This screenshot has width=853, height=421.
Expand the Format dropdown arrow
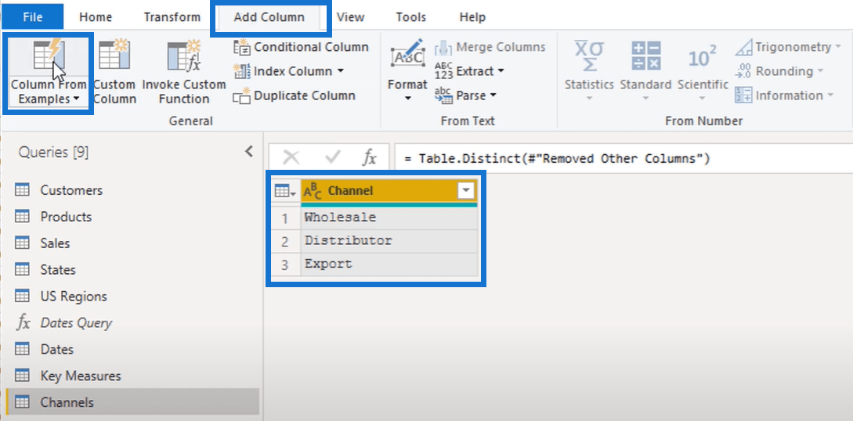point(407,99)
